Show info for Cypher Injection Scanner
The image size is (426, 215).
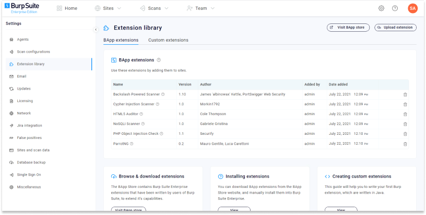(x=157, y=104)
